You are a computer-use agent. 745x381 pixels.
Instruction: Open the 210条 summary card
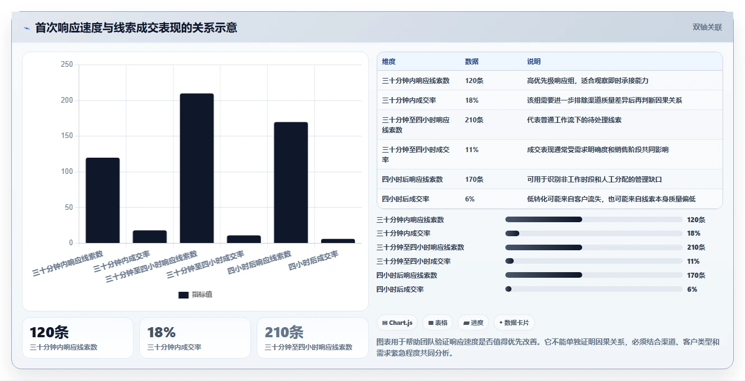[x=313, y=338]
